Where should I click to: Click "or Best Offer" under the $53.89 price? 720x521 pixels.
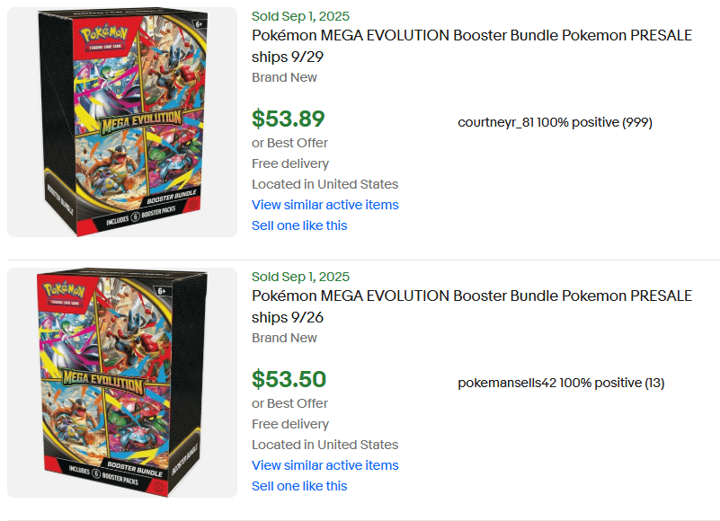point(289,143)
